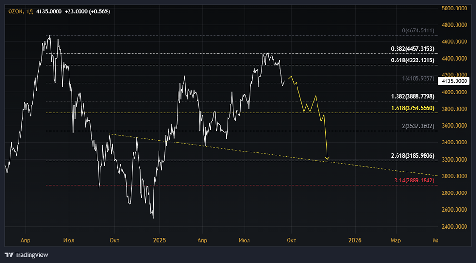476x263 pixels.
Task: Click the TradingView logo
Action: point(26,255)
